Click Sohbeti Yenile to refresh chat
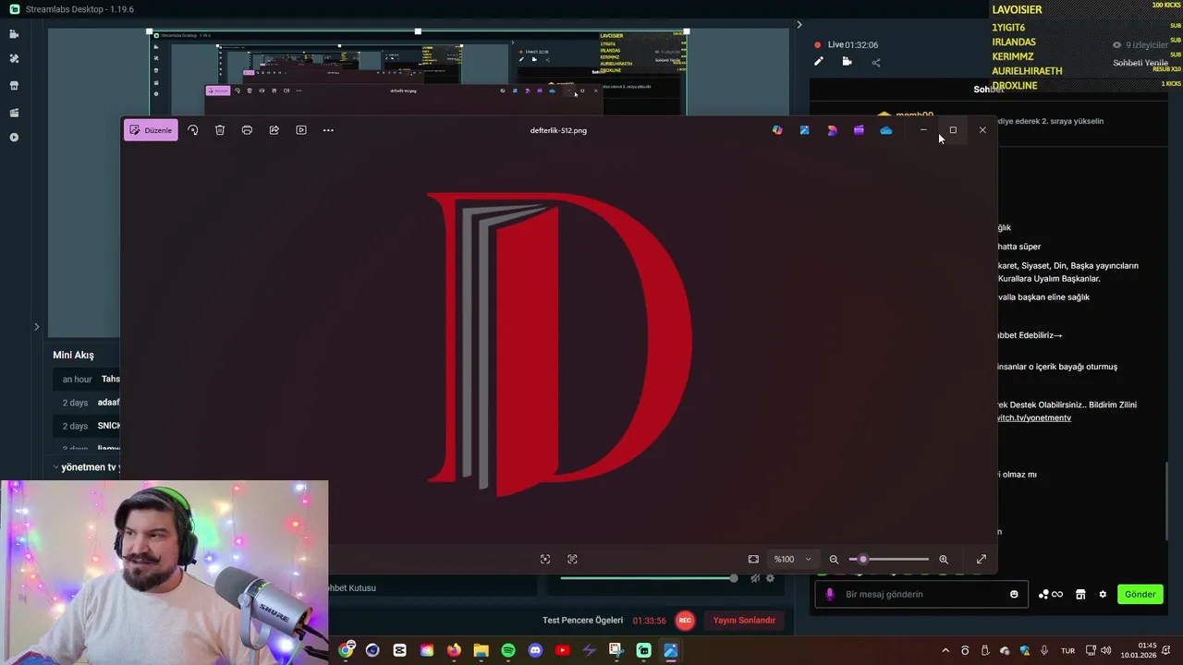Screen dimensions: 1183x665 [x=1140, y=63]
